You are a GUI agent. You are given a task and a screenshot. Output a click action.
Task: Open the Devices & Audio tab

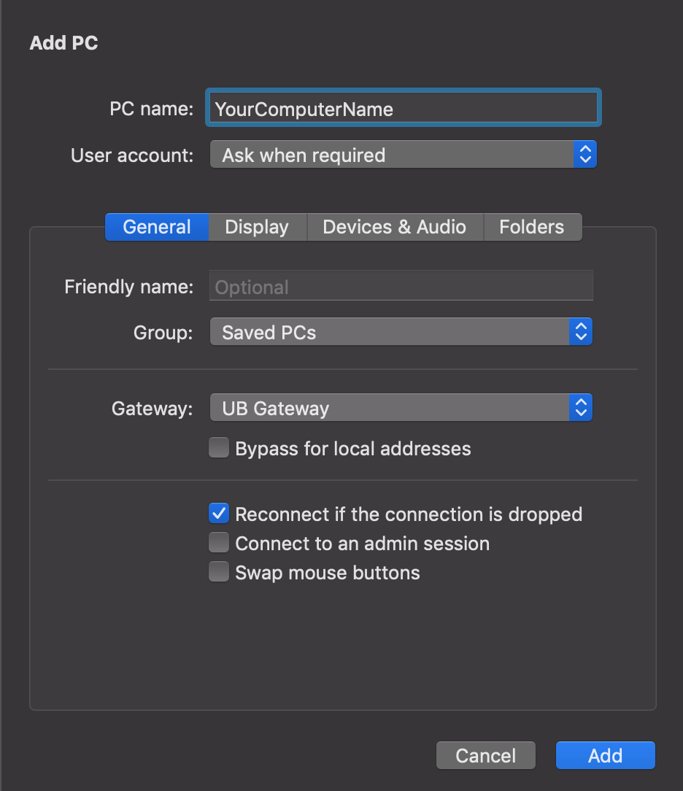[394, 227]
